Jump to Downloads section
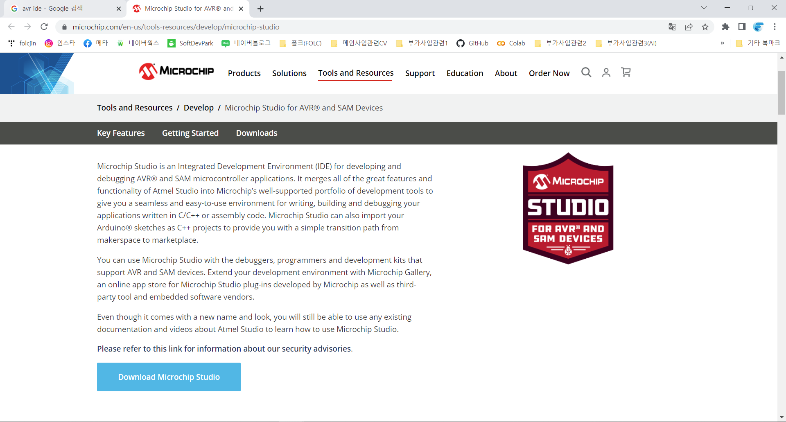The height and width of the screenshot is (422, 786). click(x=257, y=133)
